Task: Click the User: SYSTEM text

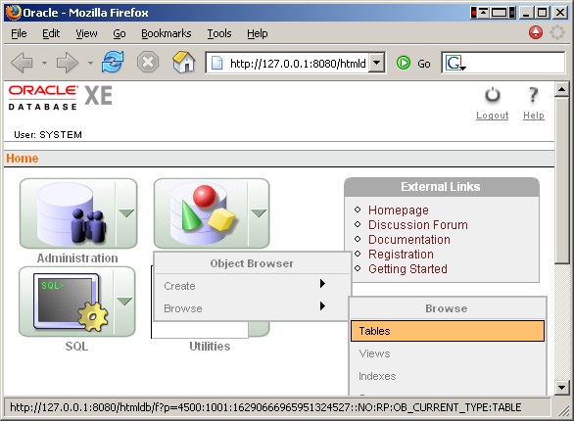Action: pos(48,134)
